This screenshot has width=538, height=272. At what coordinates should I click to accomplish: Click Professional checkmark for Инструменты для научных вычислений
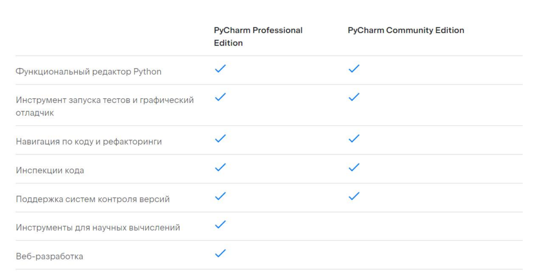pyautogui.click(x=220, y=225)
